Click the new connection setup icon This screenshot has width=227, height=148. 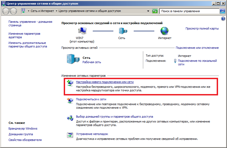click(x=70, y=83)
